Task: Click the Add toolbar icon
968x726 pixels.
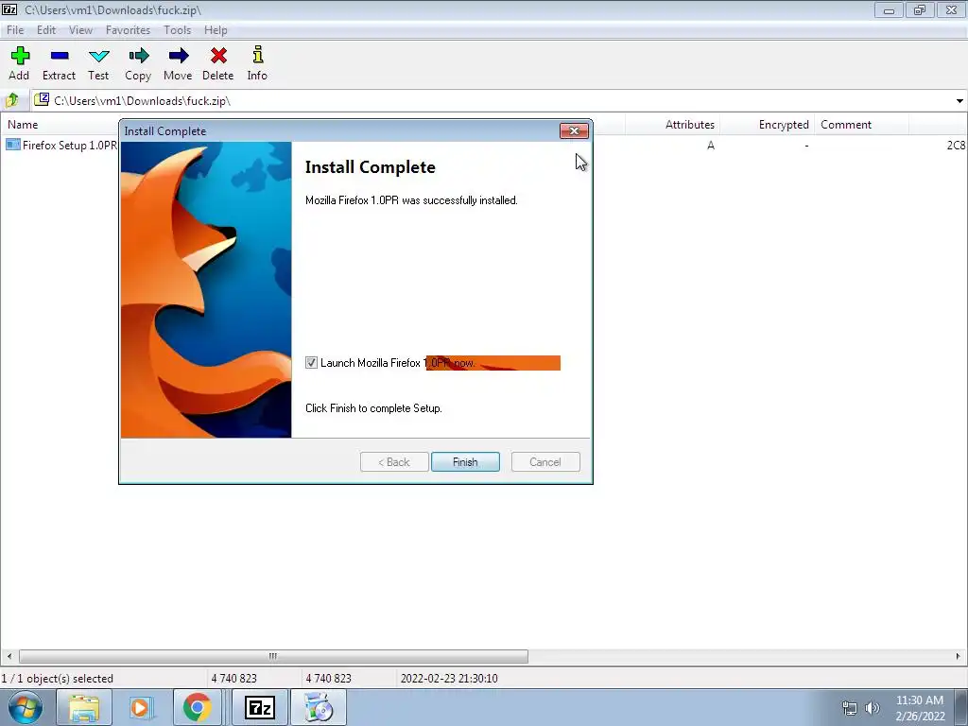Action: 20,56
